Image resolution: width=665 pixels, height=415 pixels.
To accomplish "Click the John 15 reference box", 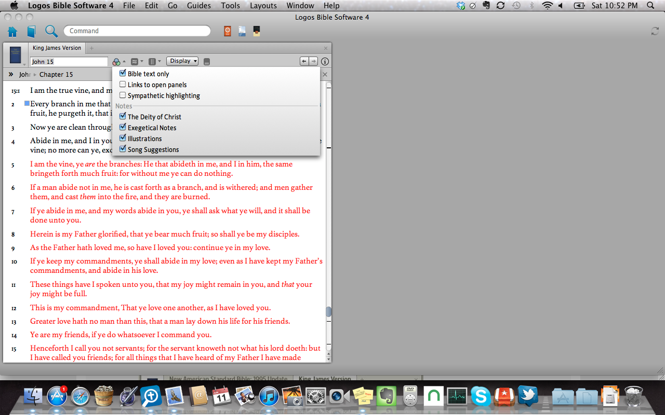I will 69,62.
